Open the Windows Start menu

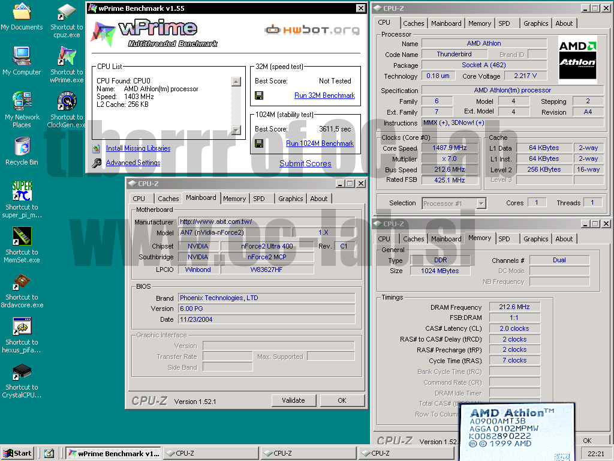[x=17, y=453]
